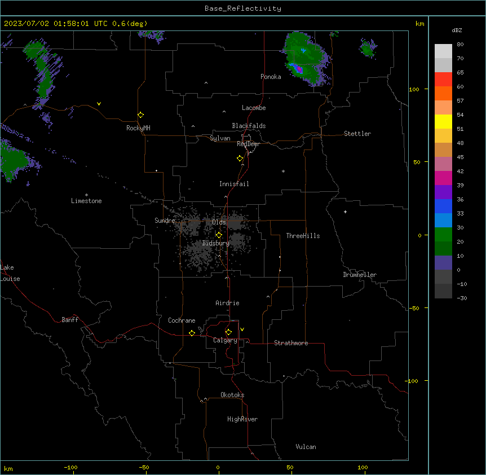
Task: Click the white plus marker west of Drumheller region
Action: point(345,212)
